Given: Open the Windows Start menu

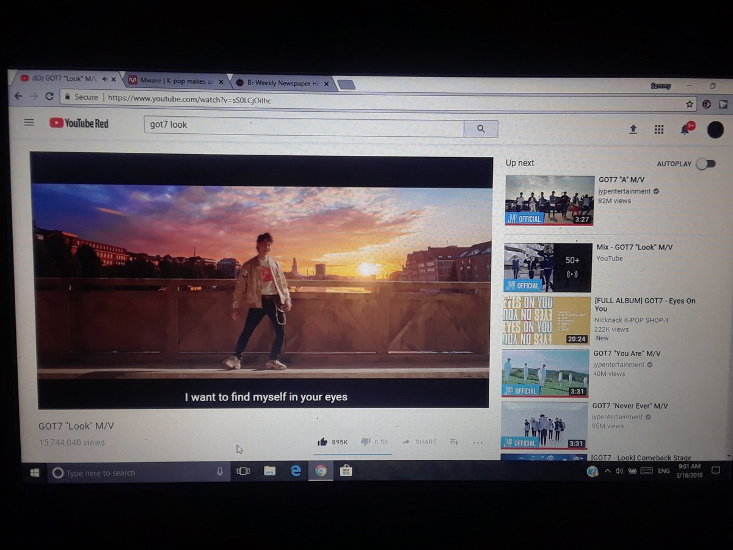Looking at the screenshot, I should pos(35,472).
